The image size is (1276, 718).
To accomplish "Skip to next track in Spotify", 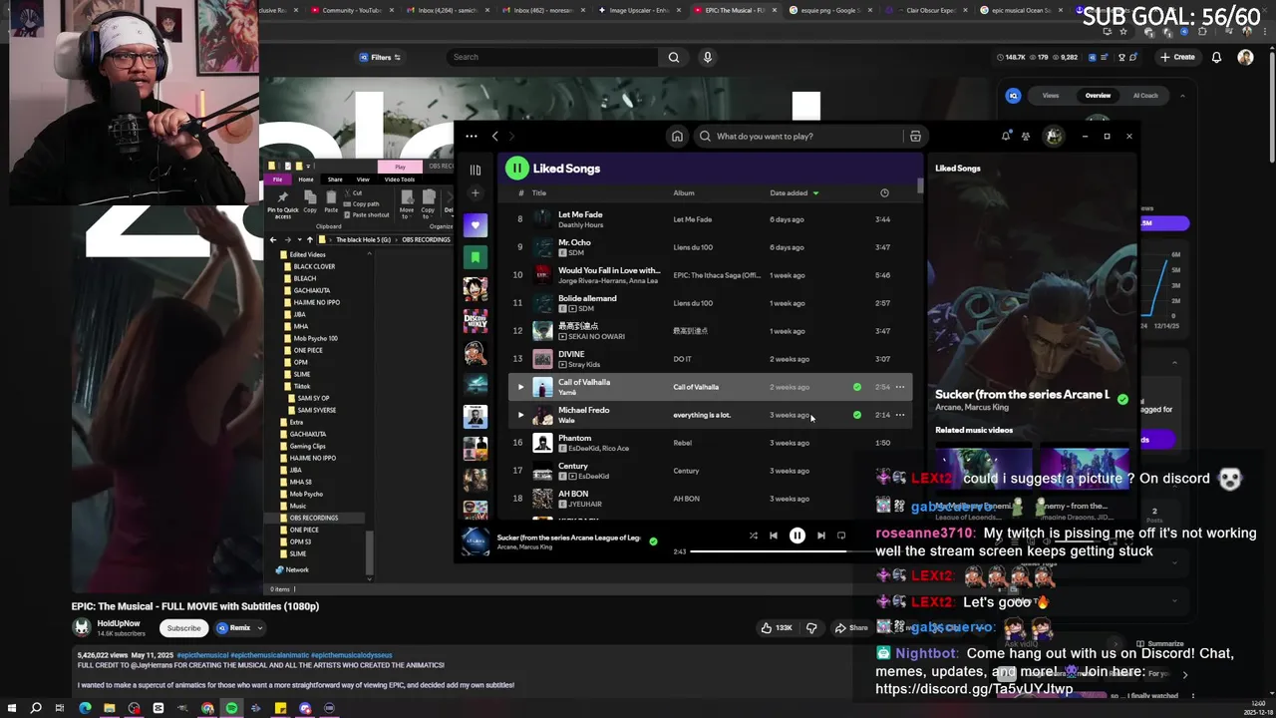I will tap(821, 536).
